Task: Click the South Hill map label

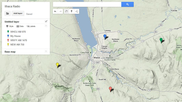Action: coord(102,79)
